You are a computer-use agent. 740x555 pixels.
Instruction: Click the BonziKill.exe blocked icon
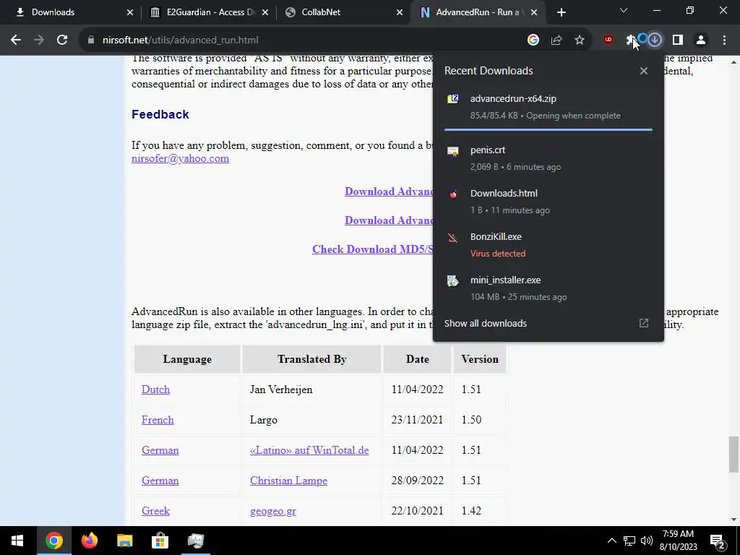[x=453, y=237]
